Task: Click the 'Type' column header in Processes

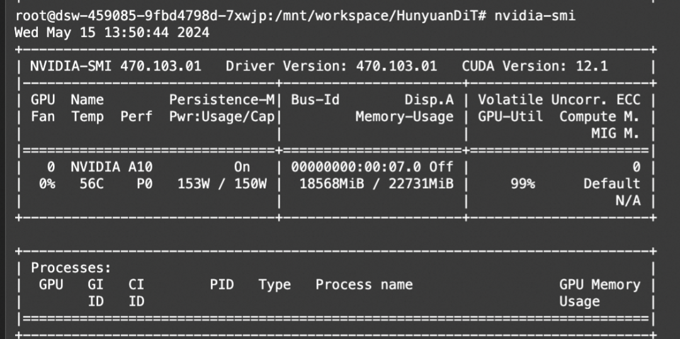Action: [275, 284]
